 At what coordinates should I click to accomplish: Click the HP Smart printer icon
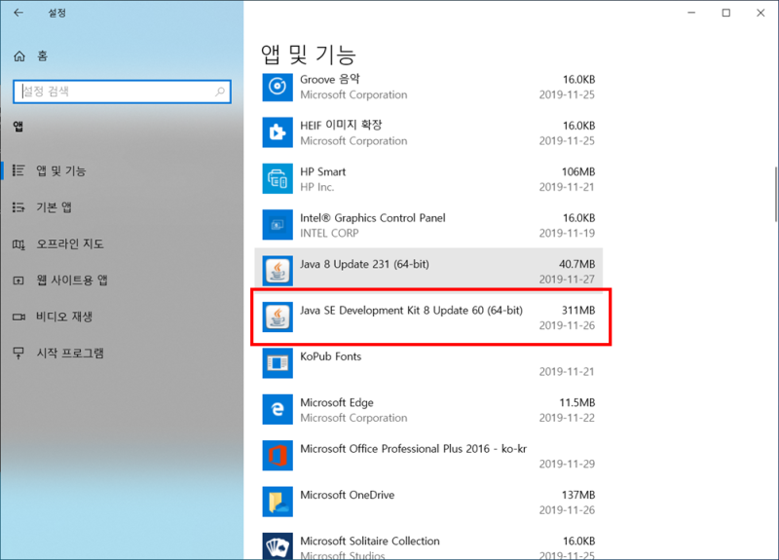click(278, 178)
